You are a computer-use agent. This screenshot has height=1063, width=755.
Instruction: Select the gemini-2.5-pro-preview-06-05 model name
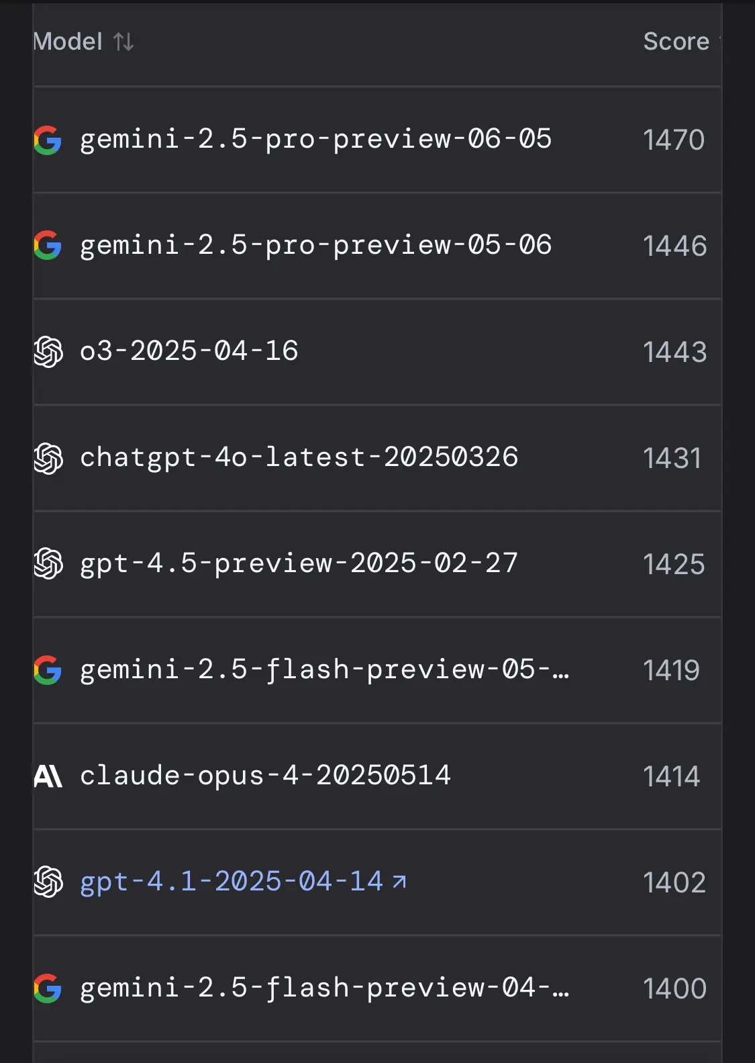pyautogui.click(x=315, y=140)
